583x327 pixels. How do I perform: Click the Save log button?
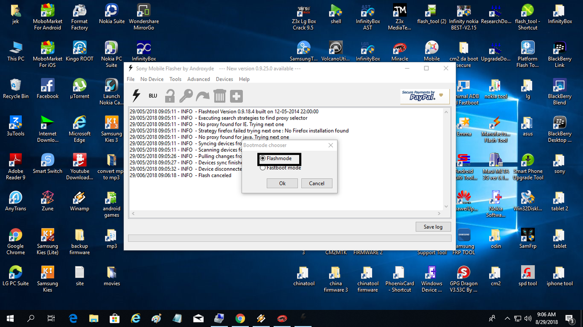[433, 227]
